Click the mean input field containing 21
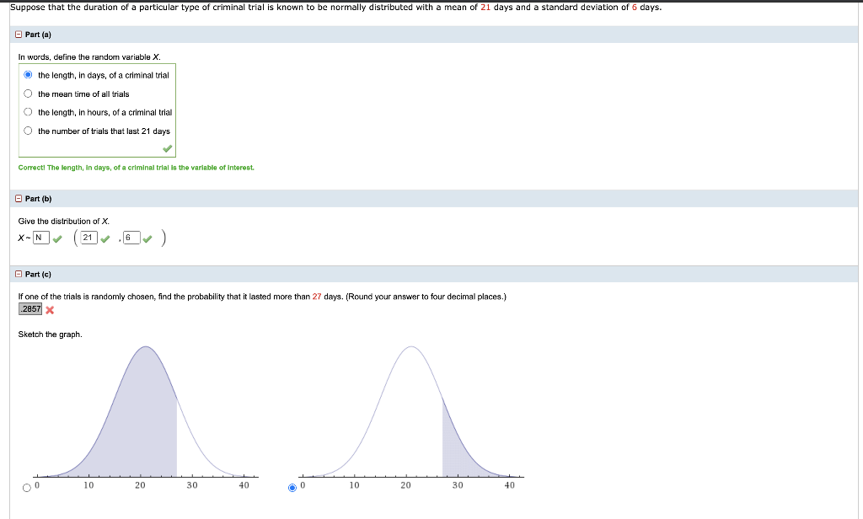The width and height of the screenshot is (863, 519). coord(88,238)
